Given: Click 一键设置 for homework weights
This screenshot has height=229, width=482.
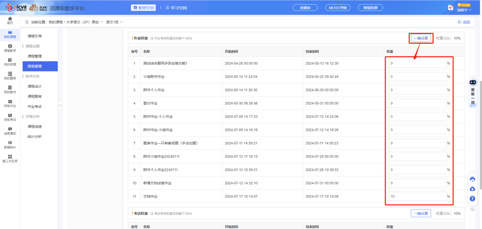Looking at the screenshot, I should (x=421, y=38).
